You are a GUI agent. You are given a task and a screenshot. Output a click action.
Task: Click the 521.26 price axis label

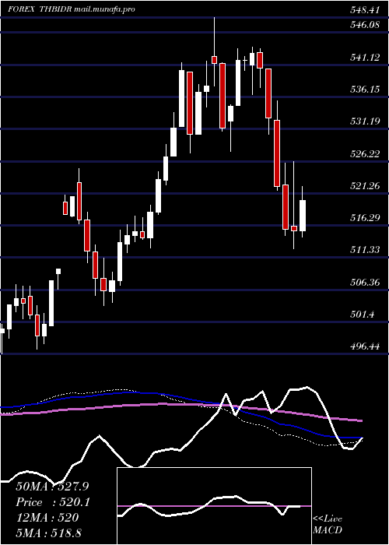(x=365, y=185)
